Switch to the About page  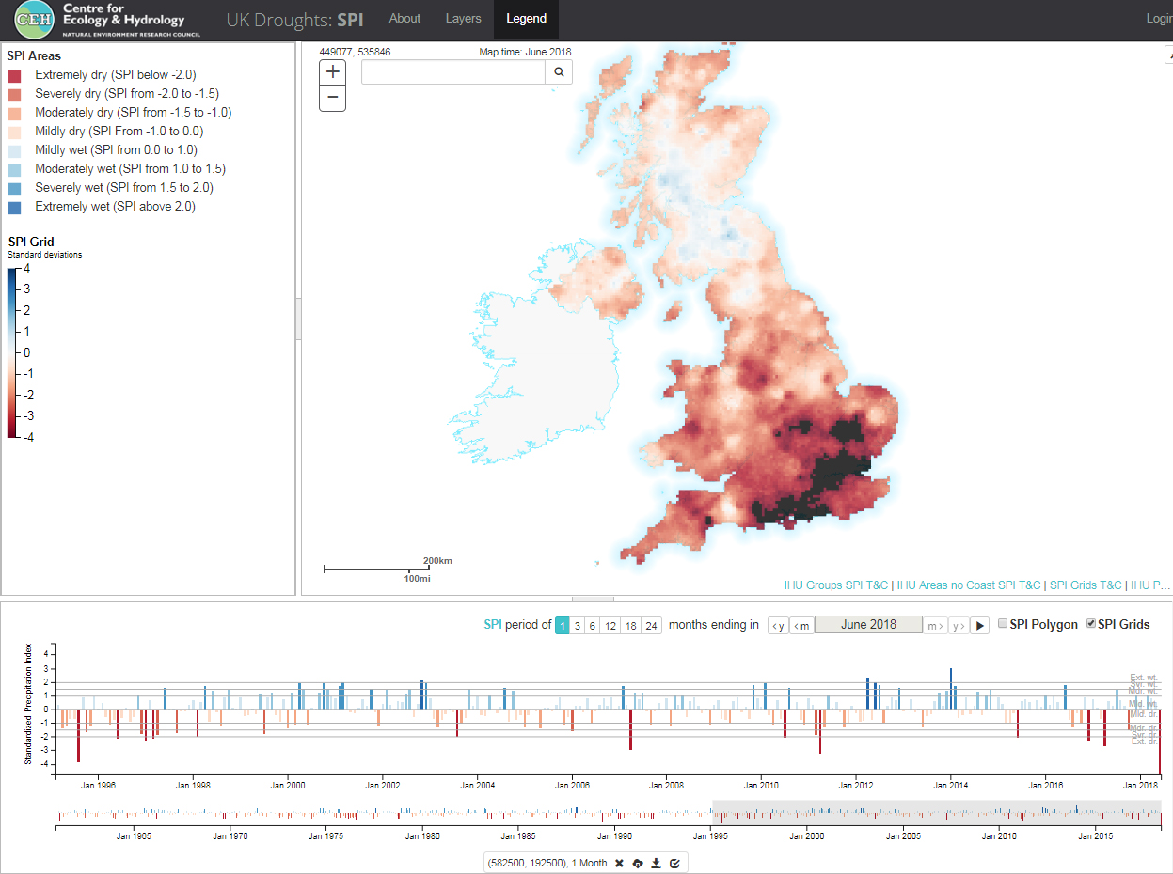tap(404, 18)
